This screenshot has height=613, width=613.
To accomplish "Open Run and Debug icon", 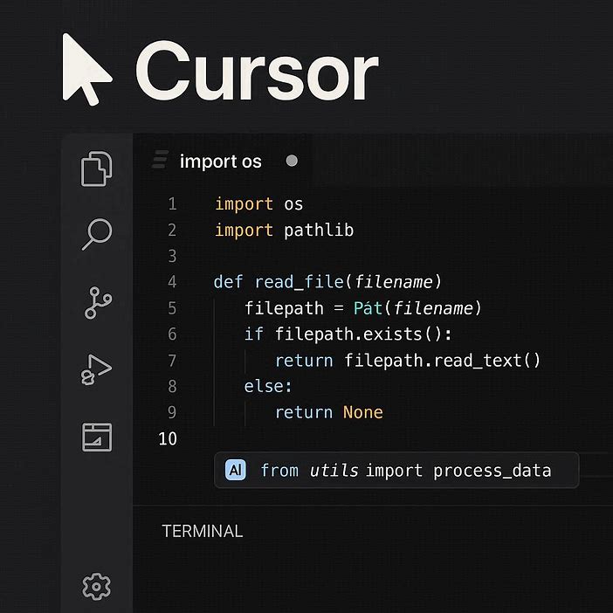I will point(96,370).
